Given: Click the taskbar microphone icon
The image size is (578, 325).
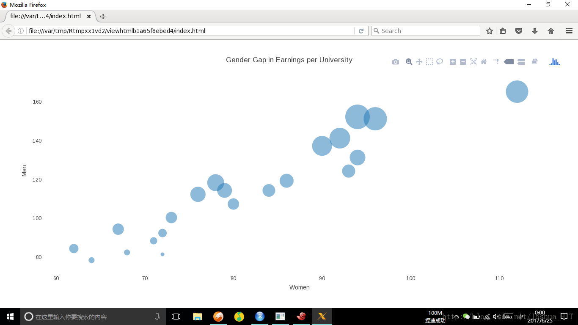Looking at the screenshot, I should tap(157, 317).
